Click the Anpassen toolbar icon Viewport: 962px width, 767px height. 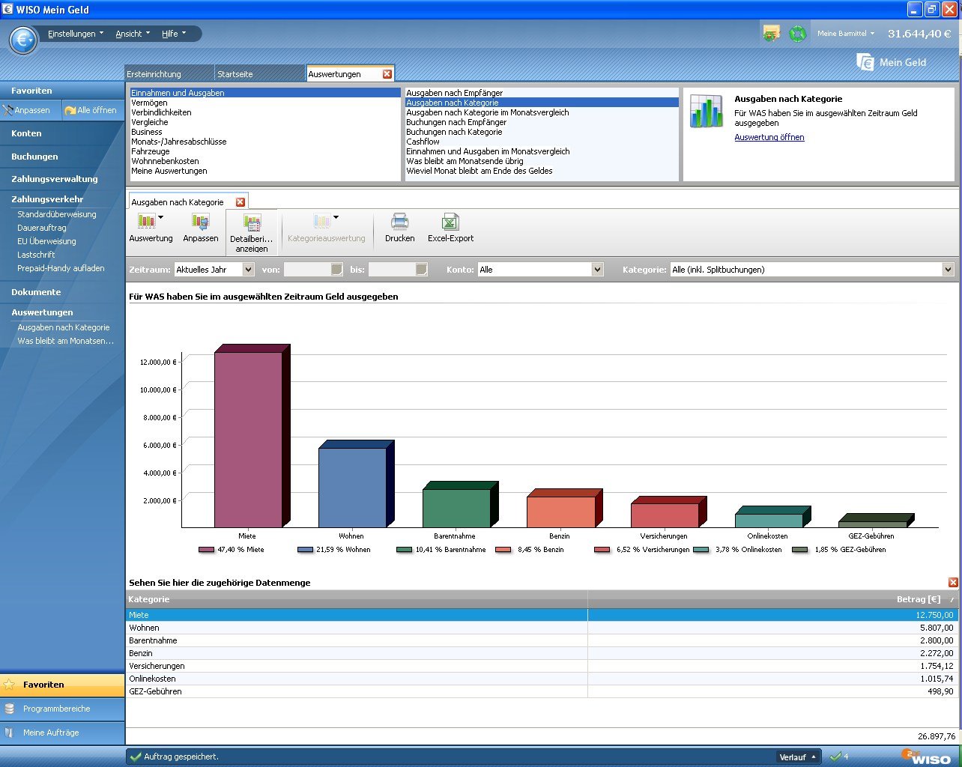tap(200, 222)
